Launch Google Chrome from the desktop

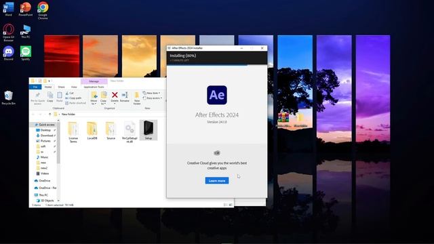pos(43,10)
